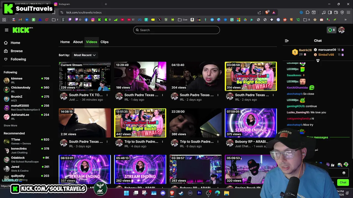
Task: Collapse the chat panel with arrow icon
Action: (x=287, y=41)
